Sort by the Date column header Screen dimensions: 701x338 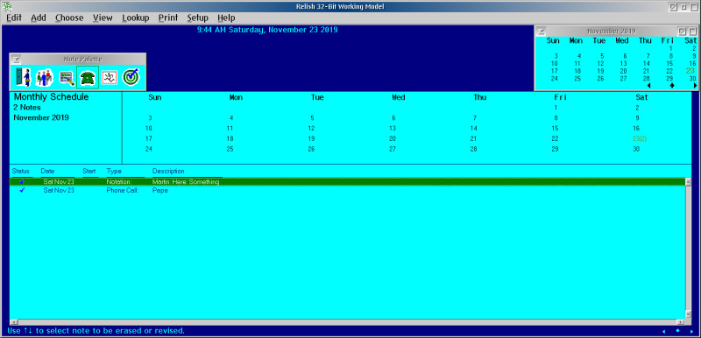pos(47,172)
